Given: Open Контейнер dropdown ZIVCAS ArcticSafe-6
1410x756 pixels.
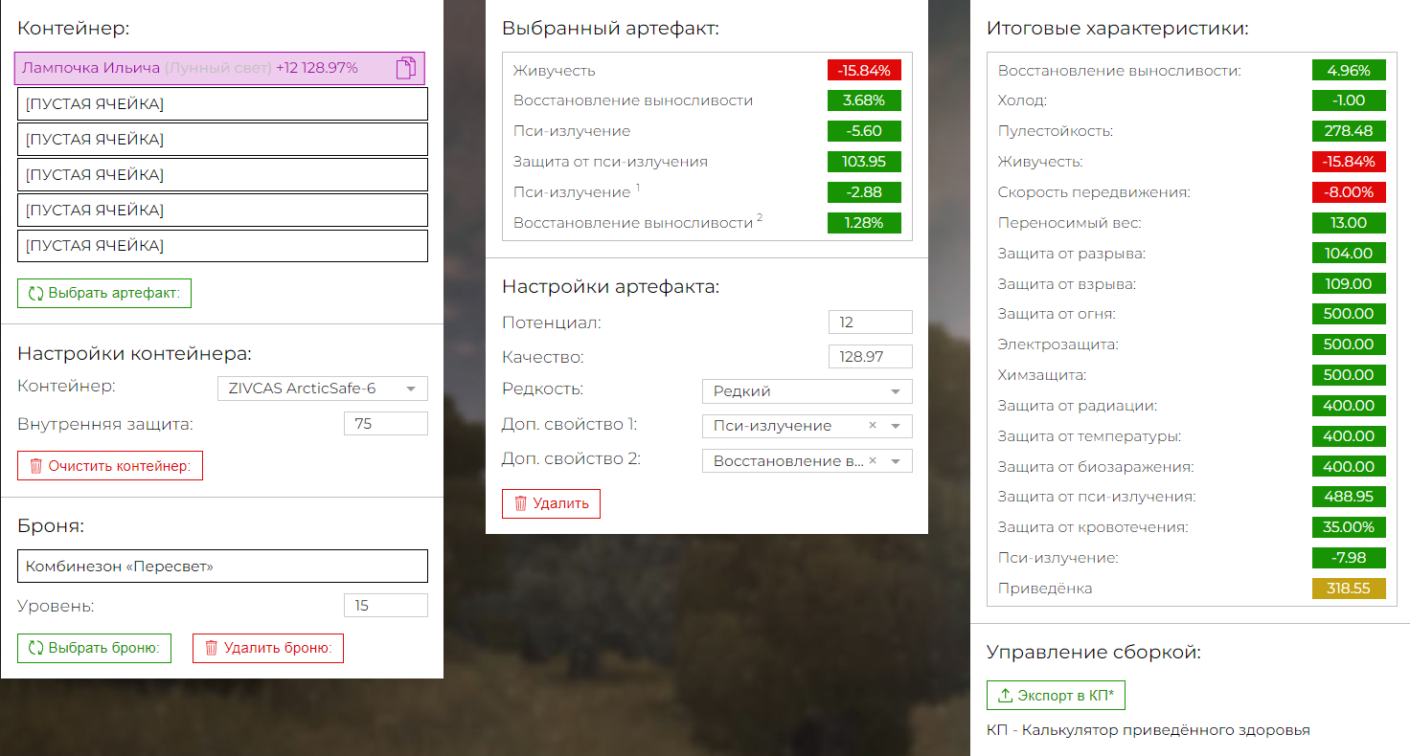Looking at the screenshot, I should pyautogui.click(x=323, y=389).
